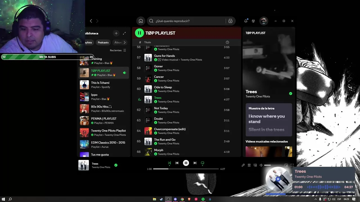The height and width of the screenshot is (202, 360).
Task: Select the Podcasts filter chip
Action: point(103,42)
